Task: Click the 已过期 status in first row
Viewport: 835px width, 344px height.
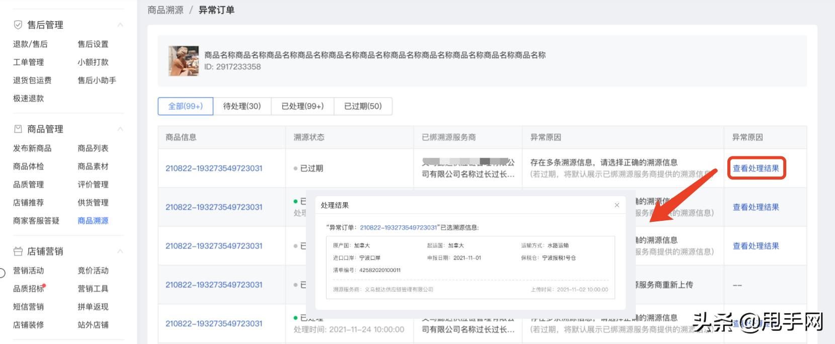Action: click(x=308, y=168)
